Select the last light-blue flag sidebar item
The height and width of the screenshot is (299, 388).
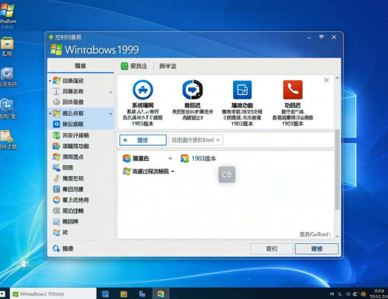(x=81, y=232)
